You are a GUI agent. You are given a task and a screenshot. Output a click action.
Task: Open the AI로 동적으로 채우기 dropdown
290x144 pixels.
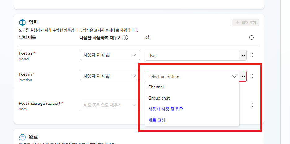tap(110, 105)
